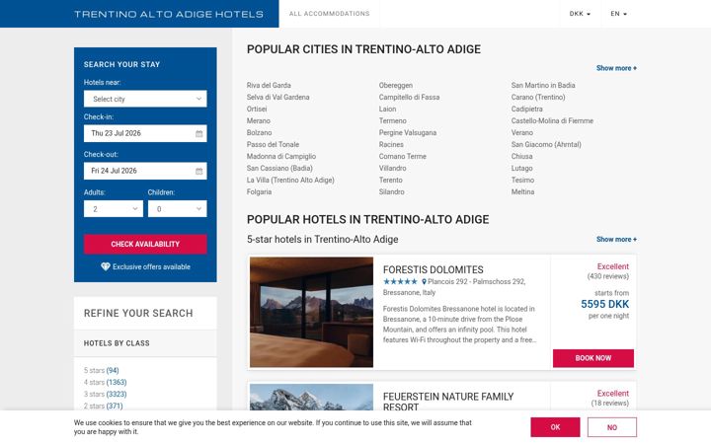Open the check-out calendar icon
Viewport: 711px width, 444px height.
[199, 172]
